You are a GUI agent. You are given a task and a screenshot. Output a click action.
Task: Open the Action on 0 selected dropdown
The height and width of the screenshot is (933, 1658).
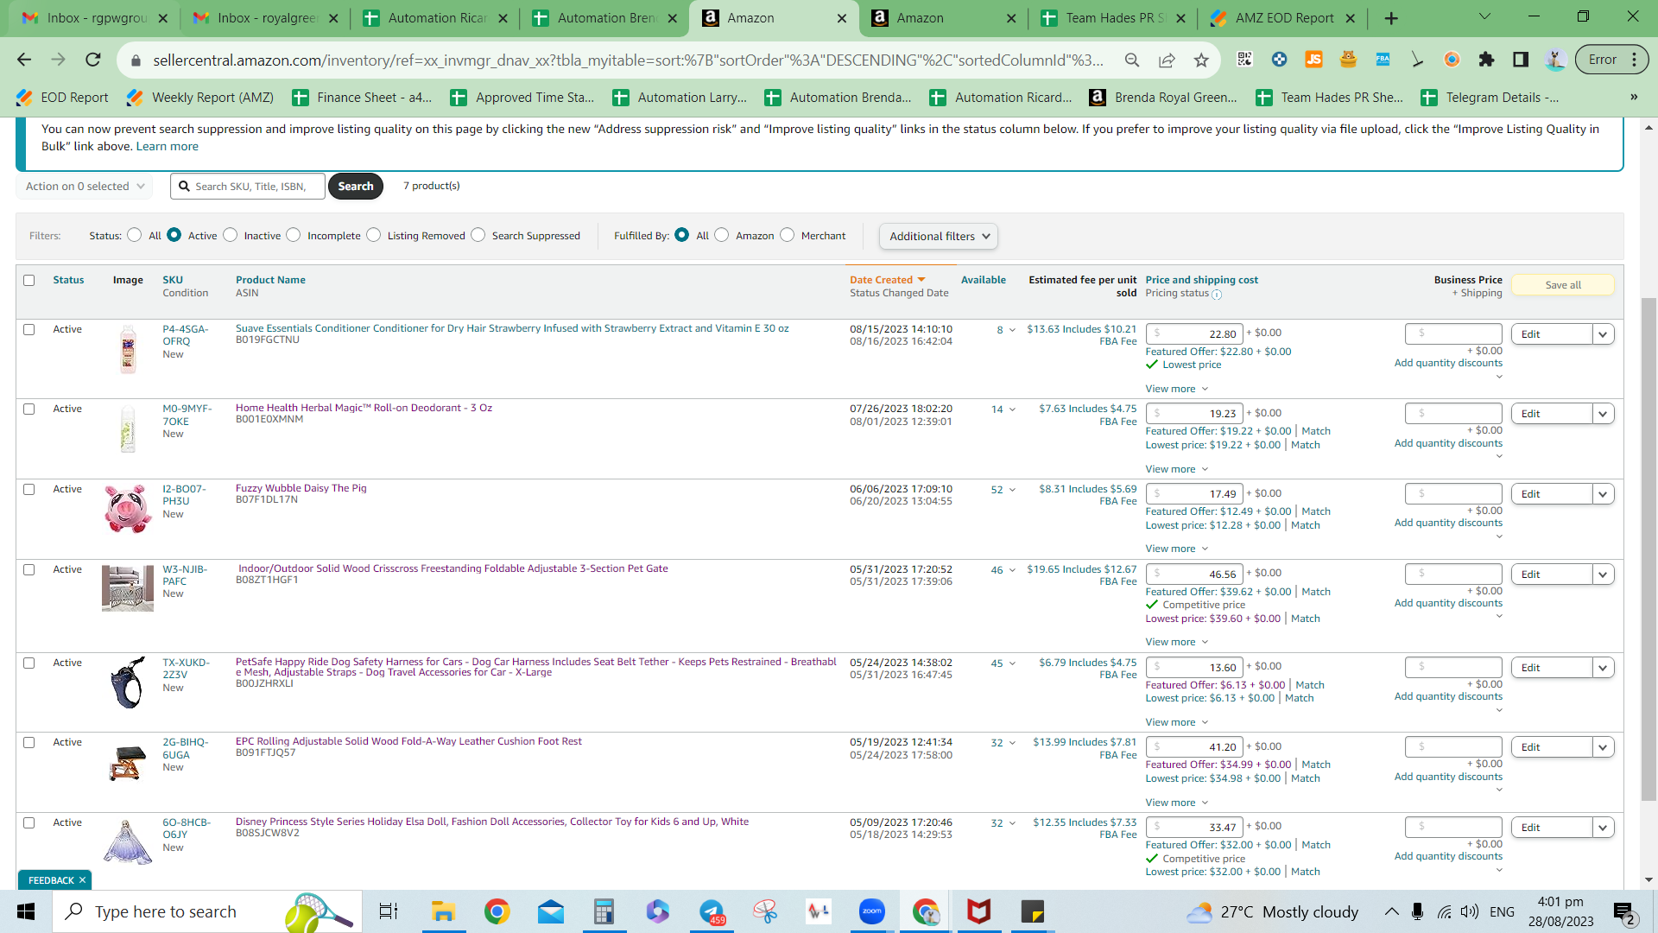pos(85,186)
